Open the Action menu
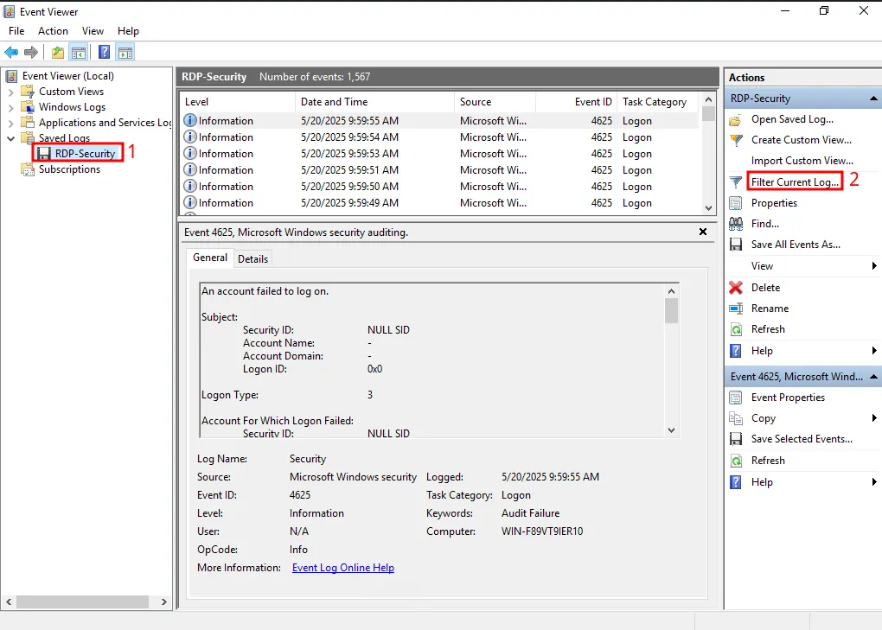 tap(53, 31)
